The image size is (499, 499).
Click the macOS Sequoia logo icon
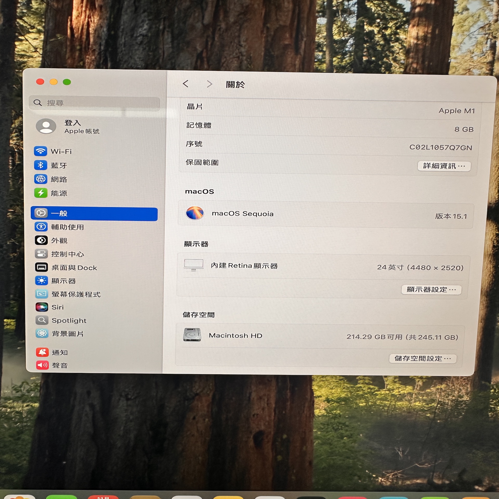tap(195, 213)
